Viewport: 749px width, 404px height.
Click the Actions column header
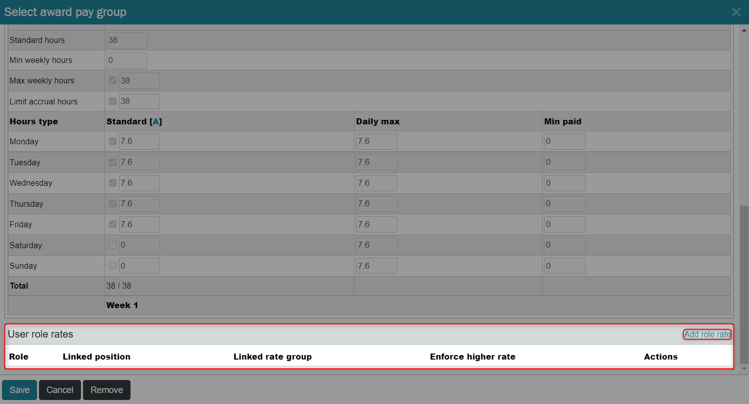pyautogui.click(x=660, y=357)
